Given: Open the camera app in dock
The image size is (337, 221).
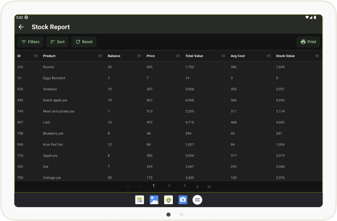Looking at the screenshot, I should coord(183,200).
